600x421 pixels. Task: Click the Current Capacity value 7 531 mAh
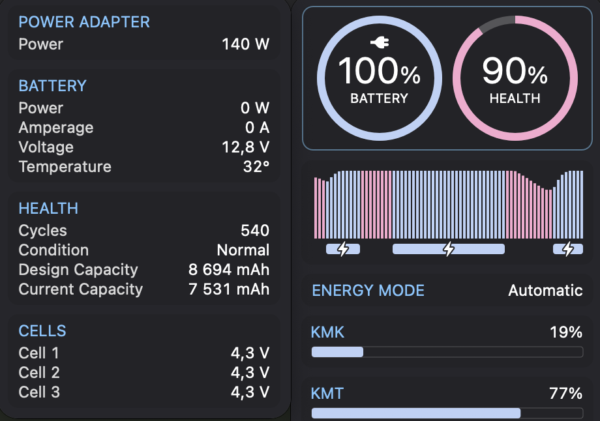228,289
